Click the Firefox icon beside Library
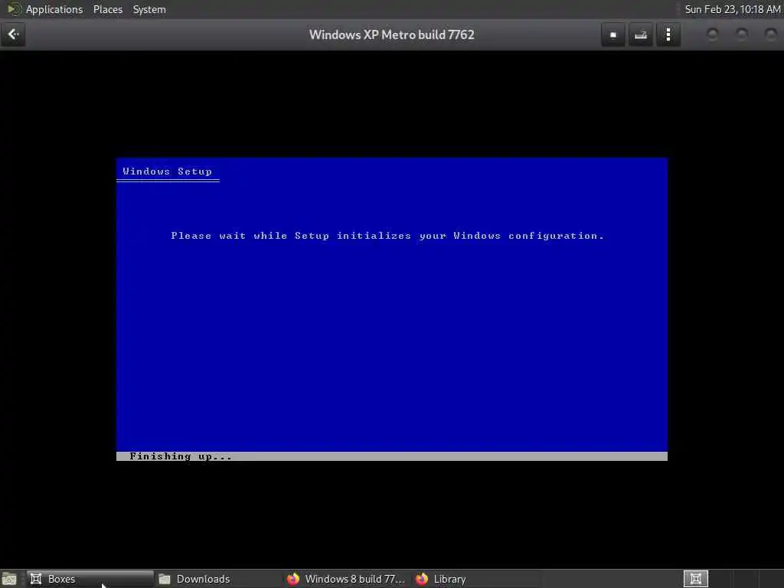The image size is (784, 588). tap(422, 579)
